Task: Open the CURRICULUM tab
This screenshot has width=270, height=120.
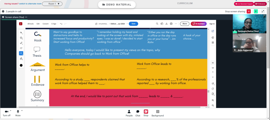Action: click(185, 3)
